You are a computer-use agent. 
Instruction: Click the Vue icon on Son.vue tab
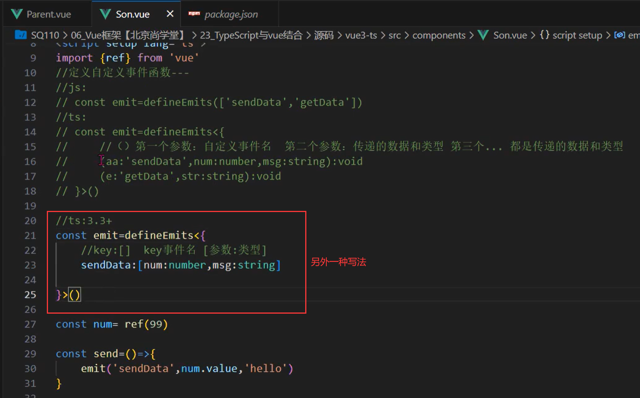point(105,15)
